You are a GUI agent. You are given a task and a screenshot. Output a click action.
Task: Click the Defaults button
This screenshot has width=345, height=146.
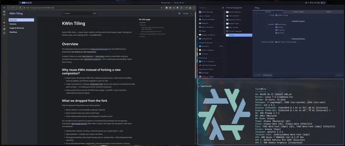tap(268, 75)
